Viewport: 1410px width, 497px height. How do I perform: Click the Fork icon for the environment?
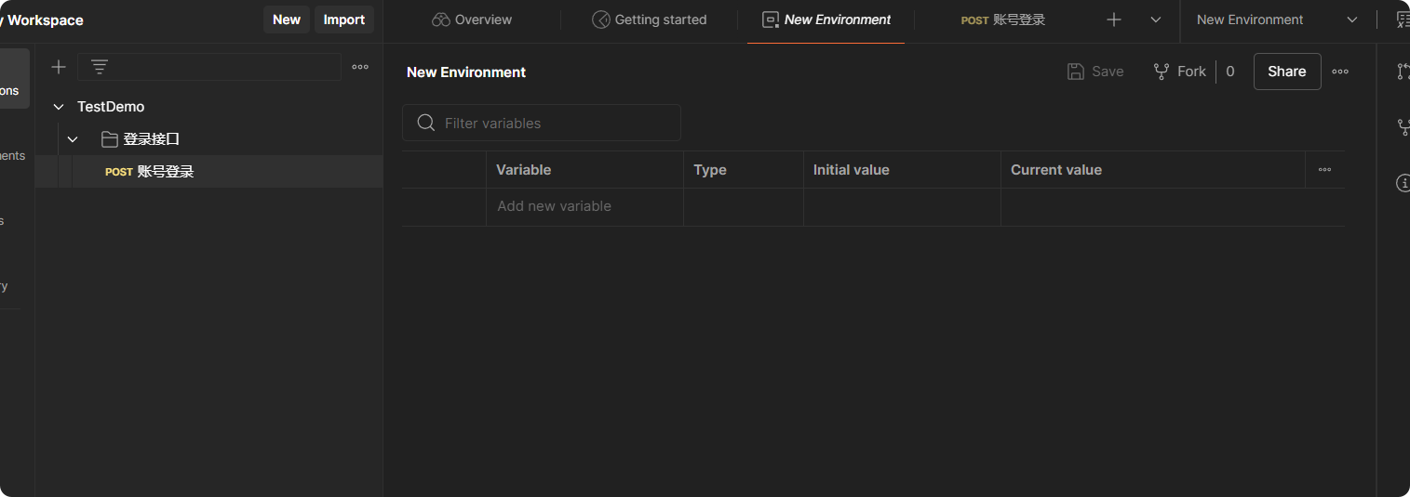(1162, 72)
